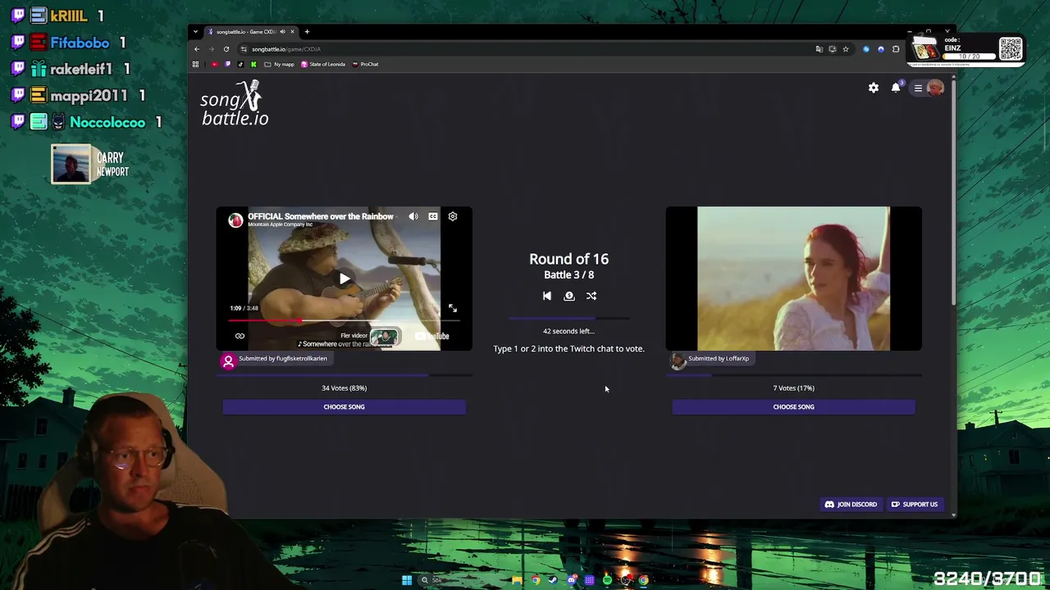The height and width of the screenshot is (590, 1050).
Task: Open the browser tab search dropdown
Action: coord(195,32)
